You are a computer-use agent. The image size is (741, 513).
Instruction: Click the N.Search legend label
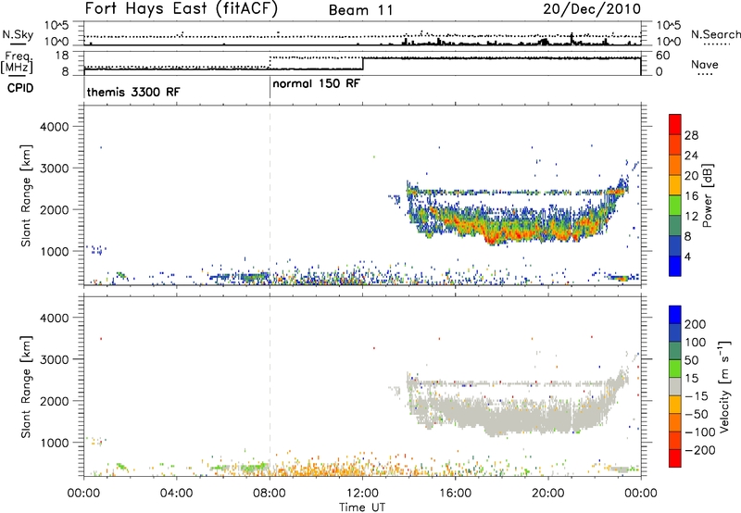(x=715, y=34)
